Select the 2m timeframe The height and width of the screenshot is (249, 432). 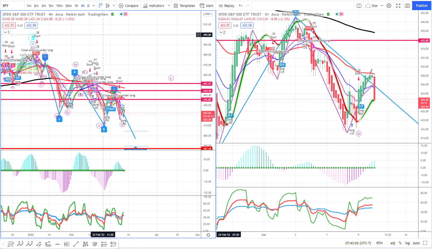[36, 6]
